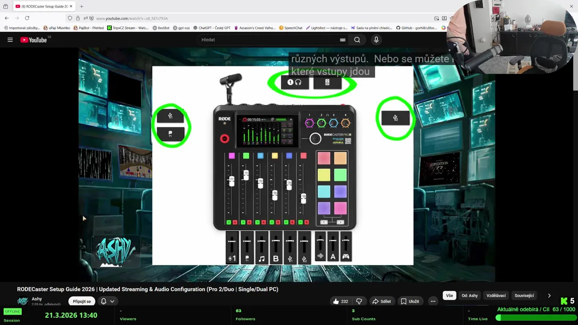
Task: Open Importovat záložky bookmark
Action: 22,28
